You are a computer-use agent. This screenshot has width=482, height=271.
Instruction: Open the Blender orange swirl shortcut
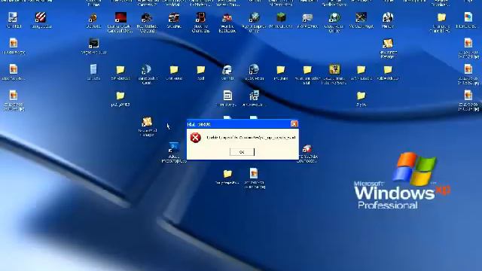click(x=93, y=18)
